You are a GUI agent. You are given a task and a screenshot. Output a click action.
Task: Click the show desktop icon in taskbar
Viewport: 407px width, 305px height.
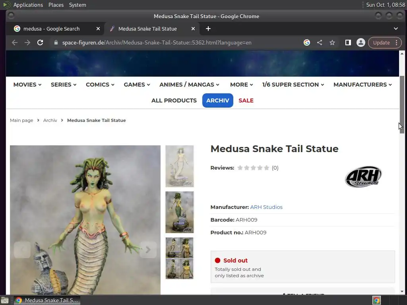(x=5, y=300)
